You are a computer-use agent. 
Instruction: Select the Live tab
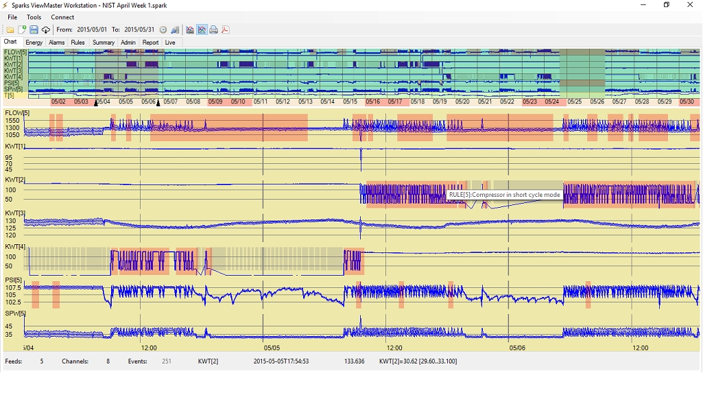(x=170, y=42)
